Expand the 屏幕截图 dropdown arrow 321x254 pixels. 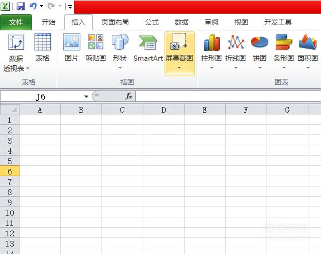point(179,68)
